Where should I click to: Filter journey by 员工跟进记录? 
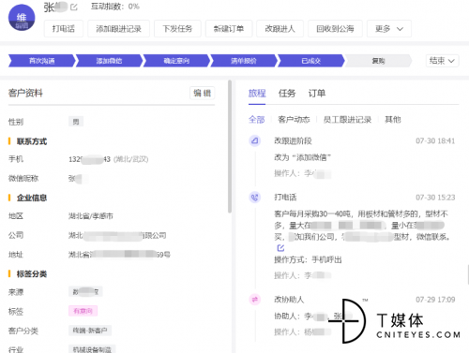point(347,120)
